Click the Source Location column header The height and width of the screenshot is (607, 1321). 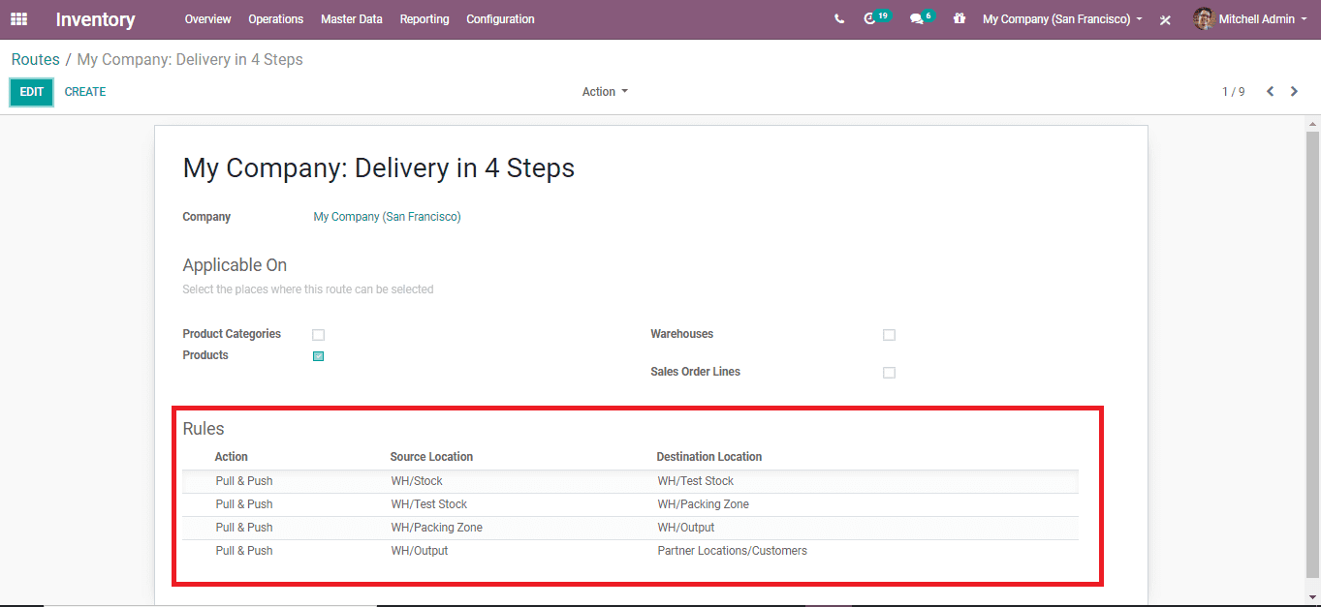(431, 457)
